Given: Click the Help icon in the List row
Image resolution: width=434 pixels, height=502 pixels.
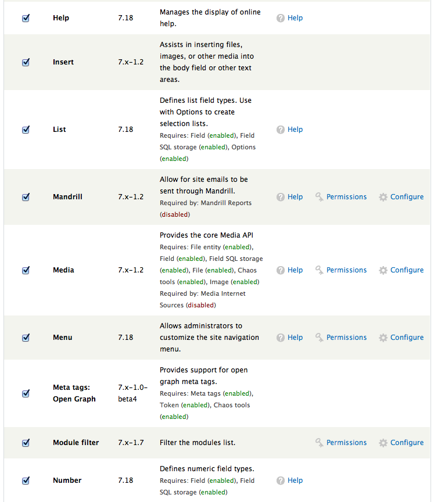Looking at the screenshot, I should pyautogui.click(x=281, y=130).
